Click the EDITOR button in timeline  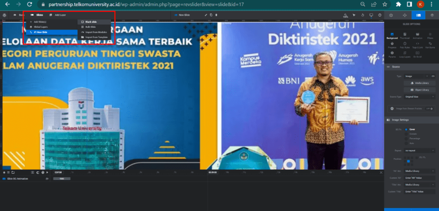[58, 172]
